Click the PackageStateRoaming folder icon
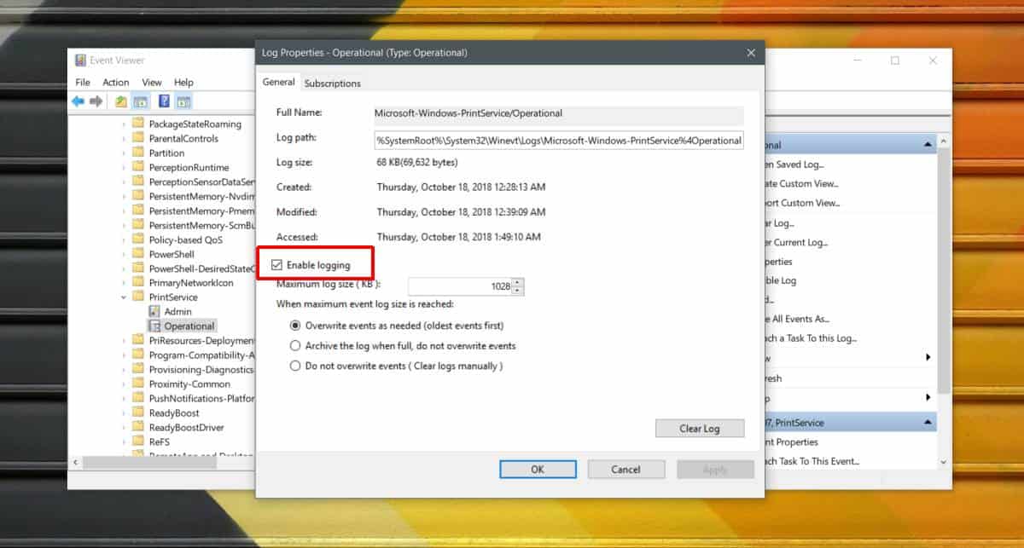Screen dimensions: 1024x548 pos(138,124)
